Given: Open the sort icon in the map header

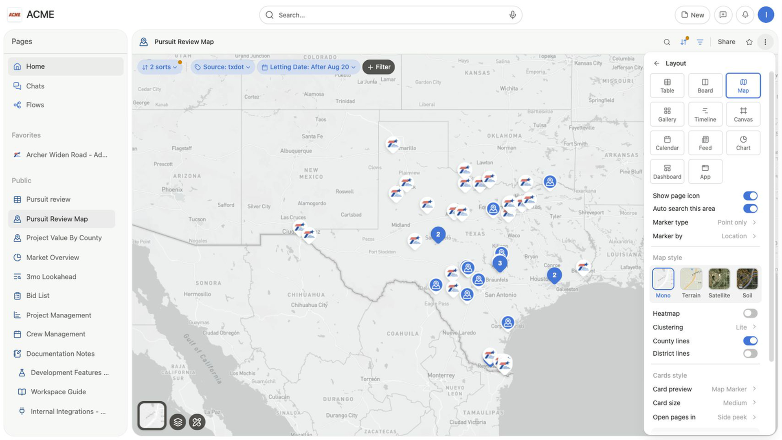Looking at the screenshot, I should click(x=684, y=42).
